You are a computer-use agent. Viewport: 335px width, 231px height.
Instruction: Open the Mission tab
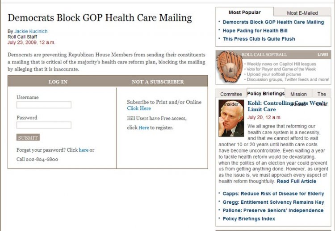(298, 94)
